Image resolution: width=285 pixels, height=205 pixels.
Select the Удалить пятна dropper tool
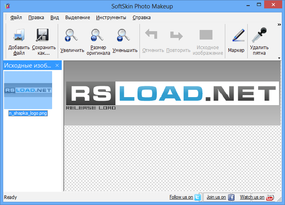[259, 35]
